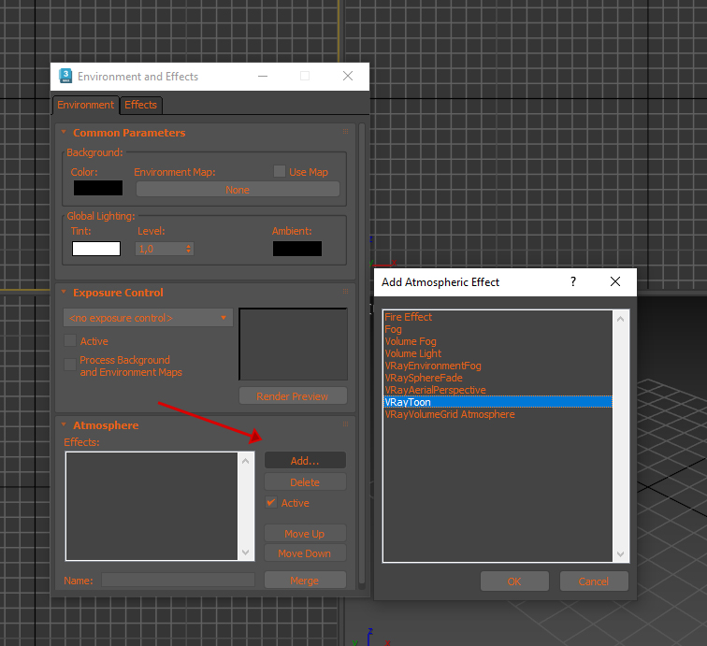Cancel the Add Atmospheric Effect dialog
This screenshot has height=646, width=707.
pos(594,581)
